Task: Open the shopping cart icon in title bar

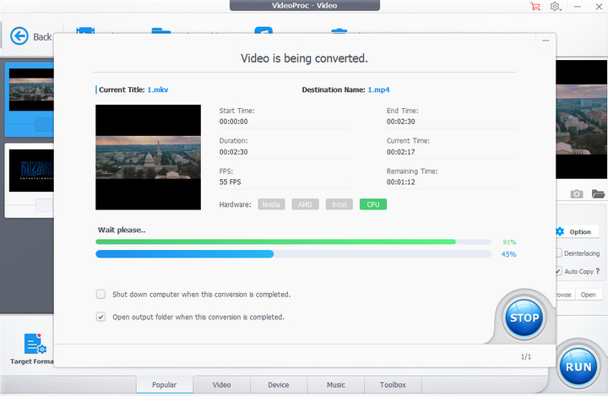Action: tap(535, 6)
